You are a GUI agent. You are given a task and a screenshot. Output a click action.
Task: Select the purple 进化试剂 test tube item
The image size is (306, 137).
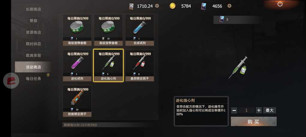[77, 65]
